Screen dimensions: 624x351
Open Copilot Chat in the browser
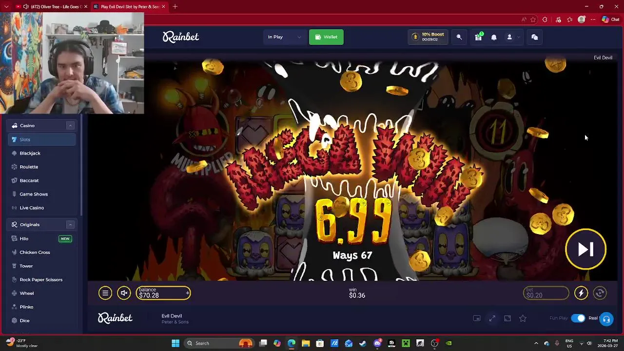(610, 19)
